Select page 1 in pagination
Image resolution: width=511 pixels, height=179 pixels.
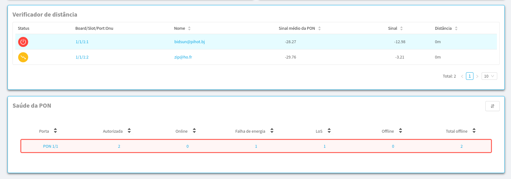click(469, 76)
